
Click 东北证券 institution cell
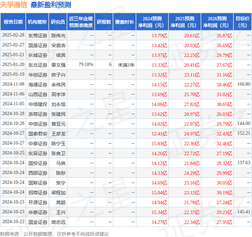click(x=38, y=65)
